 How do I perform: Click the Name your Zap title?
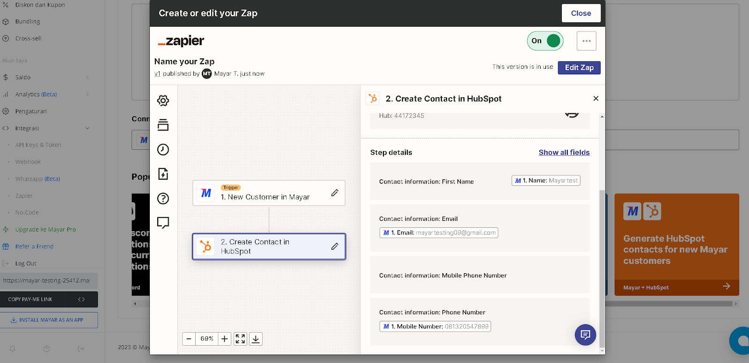[x=184, y=61]
